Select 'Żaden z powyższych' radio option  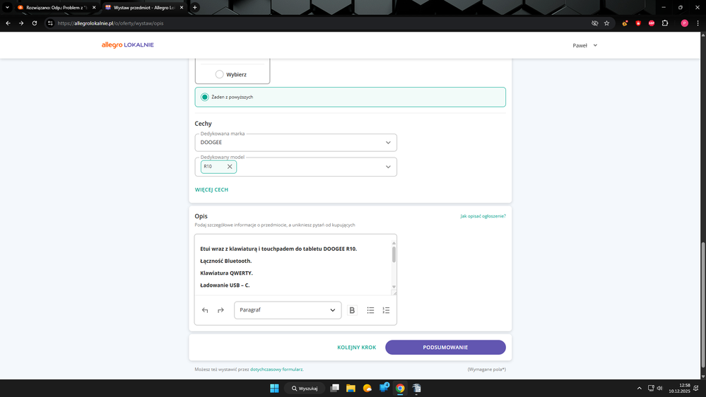[x=205, y=97]
